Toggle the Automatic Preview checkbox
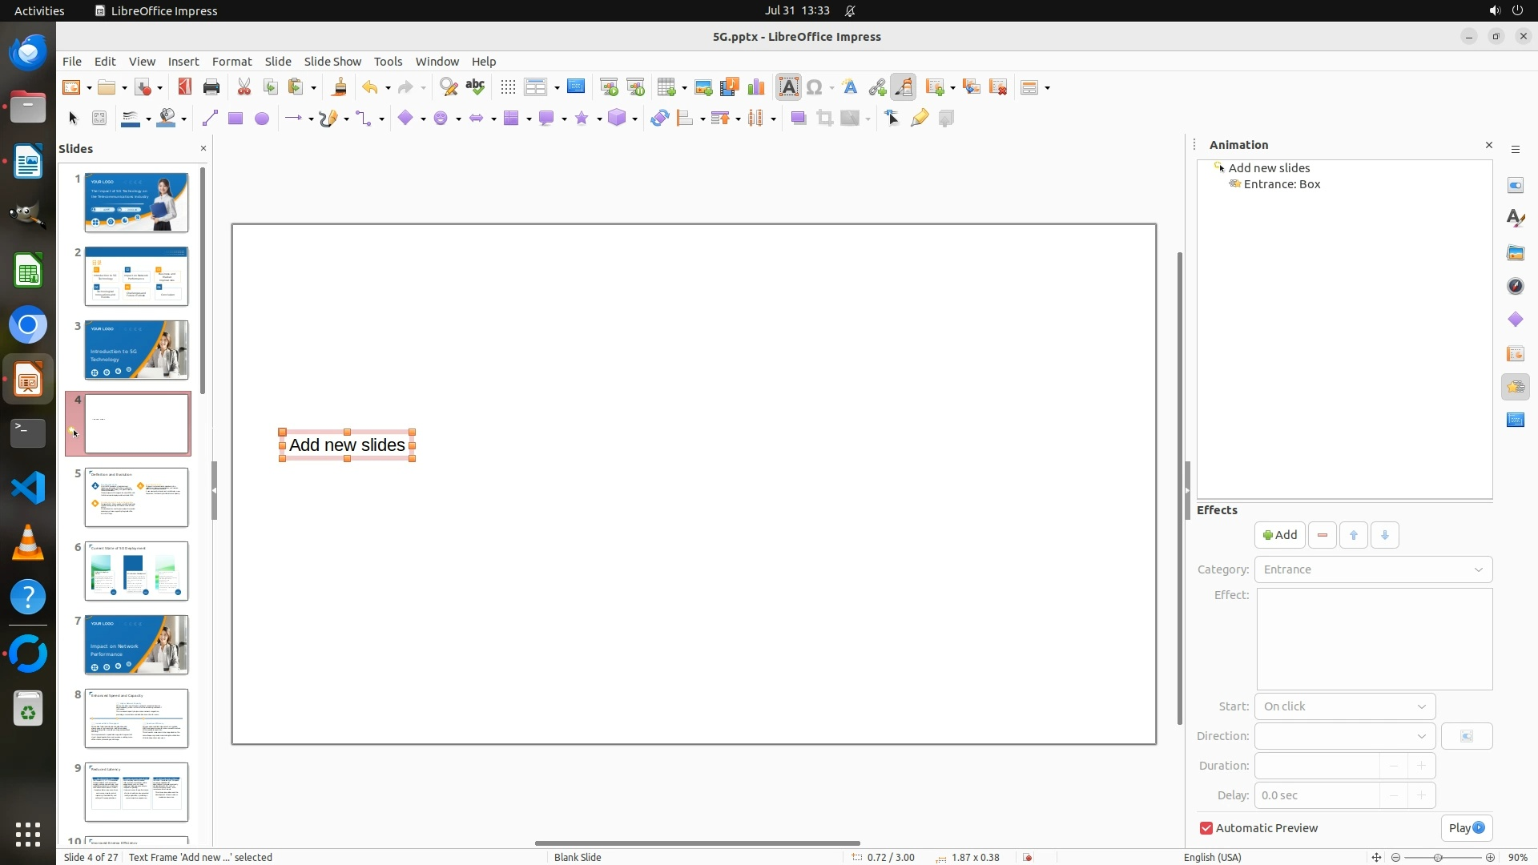Viewport: 1538px width, 865px height. tap(1206, 828)
